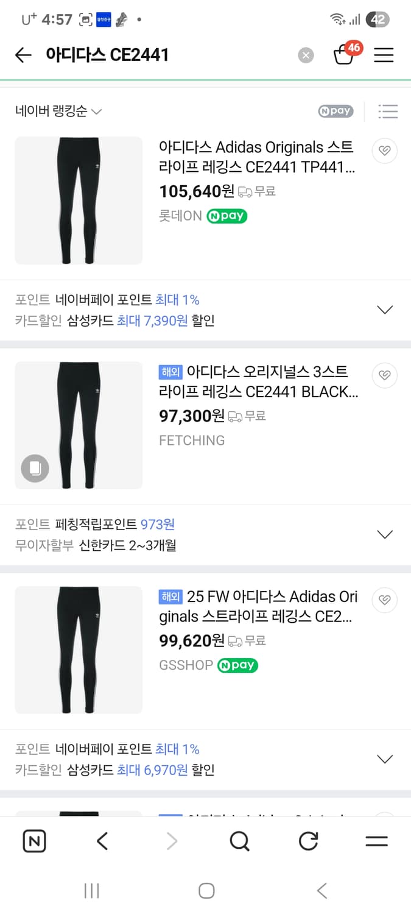
Task: Tap the wishlist heart on the first product
Action: [x=384, y=151]
